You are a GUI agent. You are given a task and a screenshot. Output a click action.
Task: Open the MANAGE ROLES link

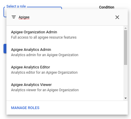point(25,108)
